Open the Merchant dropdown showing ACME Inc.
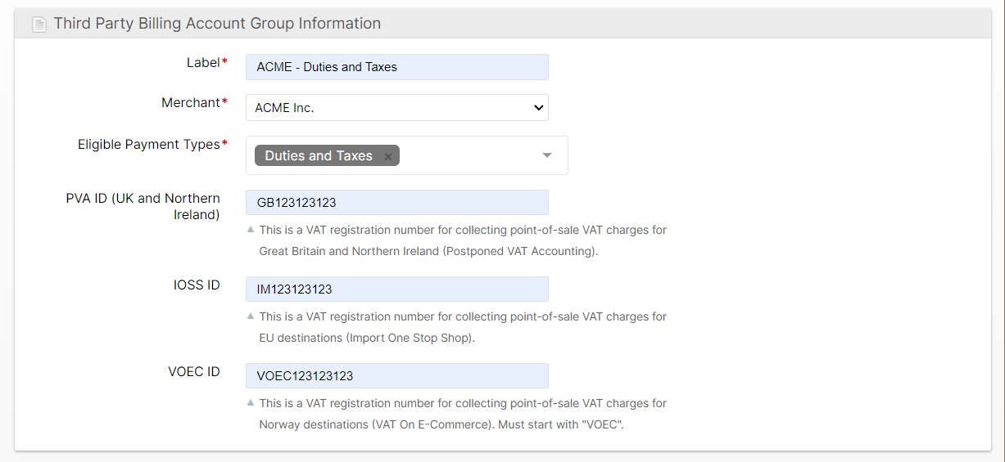 click(x=396, y=107)
